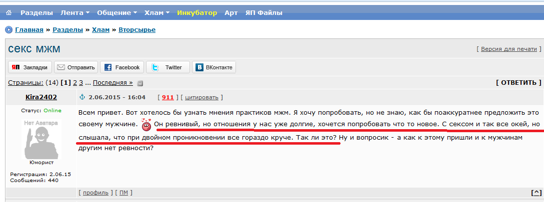Follow the Хлам breadcrumb link
Screen dimensions: 544x202
[x=100, y=30]
